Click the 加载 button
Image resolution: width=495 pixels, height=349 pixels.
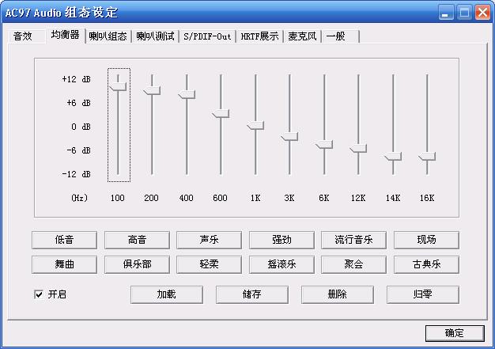pyautogui.click(x=167, y=294)
